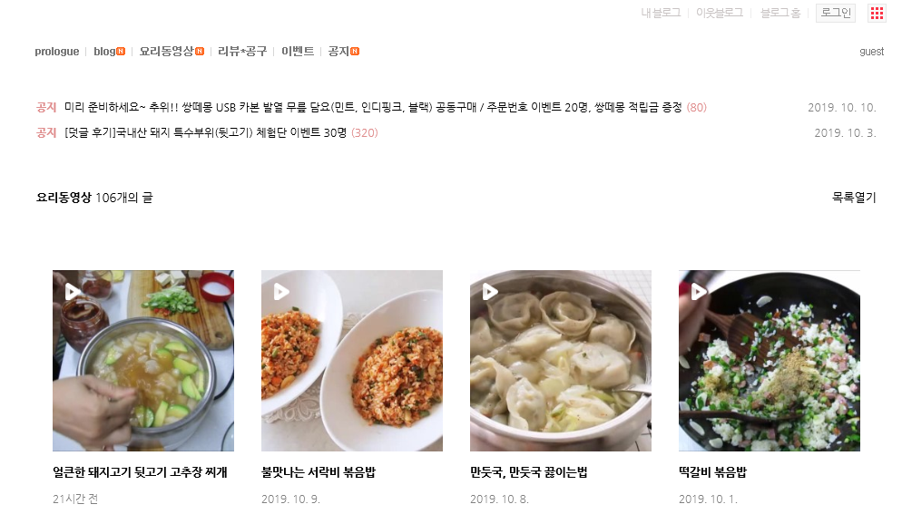Screen dimensions: 902x514
Task: Open the red grid apps menu icon
Action: (877, 14)
